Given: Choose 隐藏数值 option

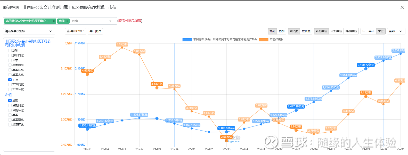Looking at the screenshot, I should click(x=351, y=31).
